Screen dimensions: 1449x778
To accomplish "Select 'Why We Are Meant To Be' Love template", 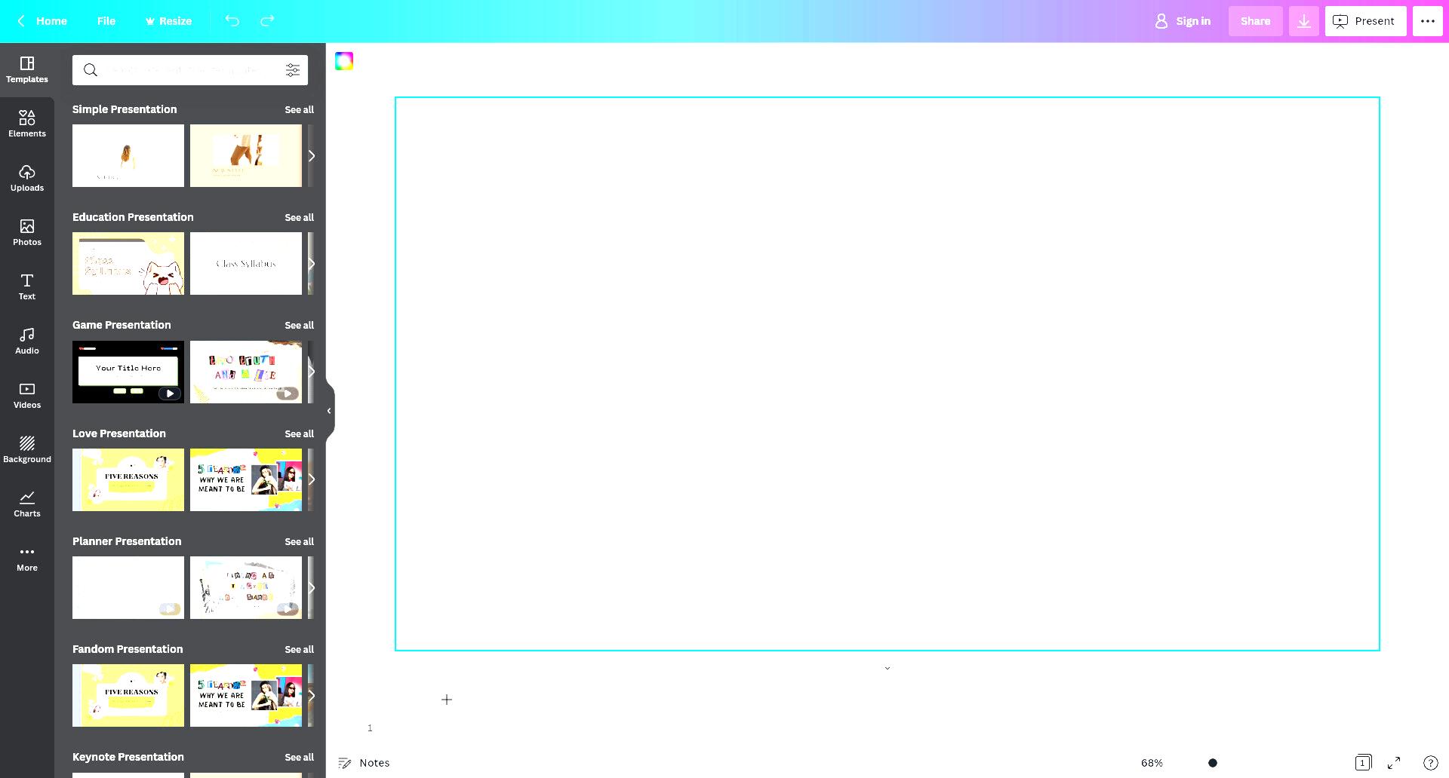I will coord(246,479).
